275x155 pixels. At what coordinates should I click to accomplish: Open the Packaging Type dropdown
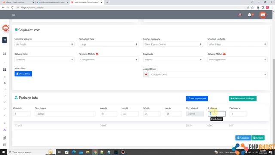109,44
